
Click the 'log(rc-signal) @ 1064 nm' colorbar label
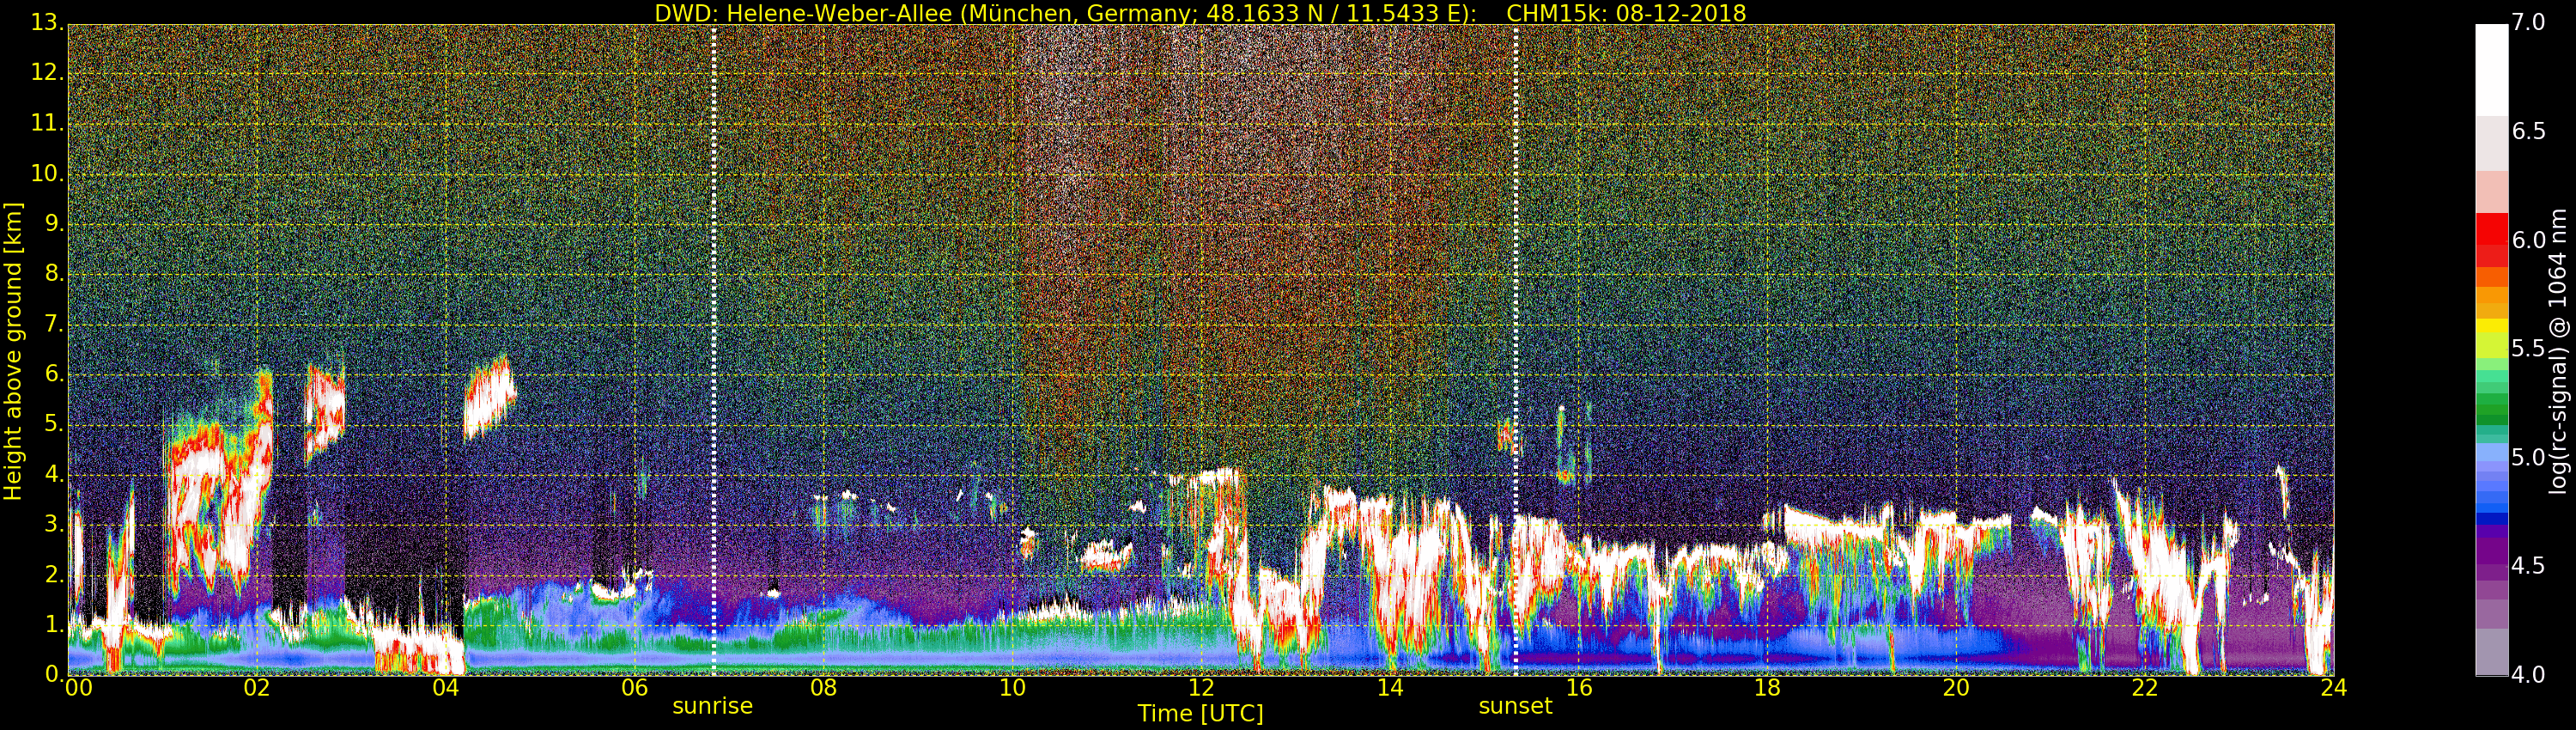coord(2557,351)
